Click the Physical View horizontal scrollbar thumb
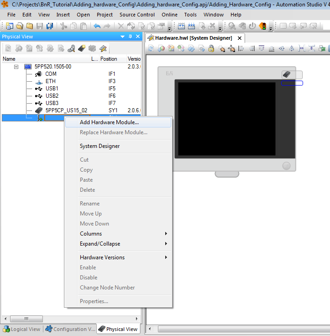Screen dimensions: 330x336 click(26, 319)
